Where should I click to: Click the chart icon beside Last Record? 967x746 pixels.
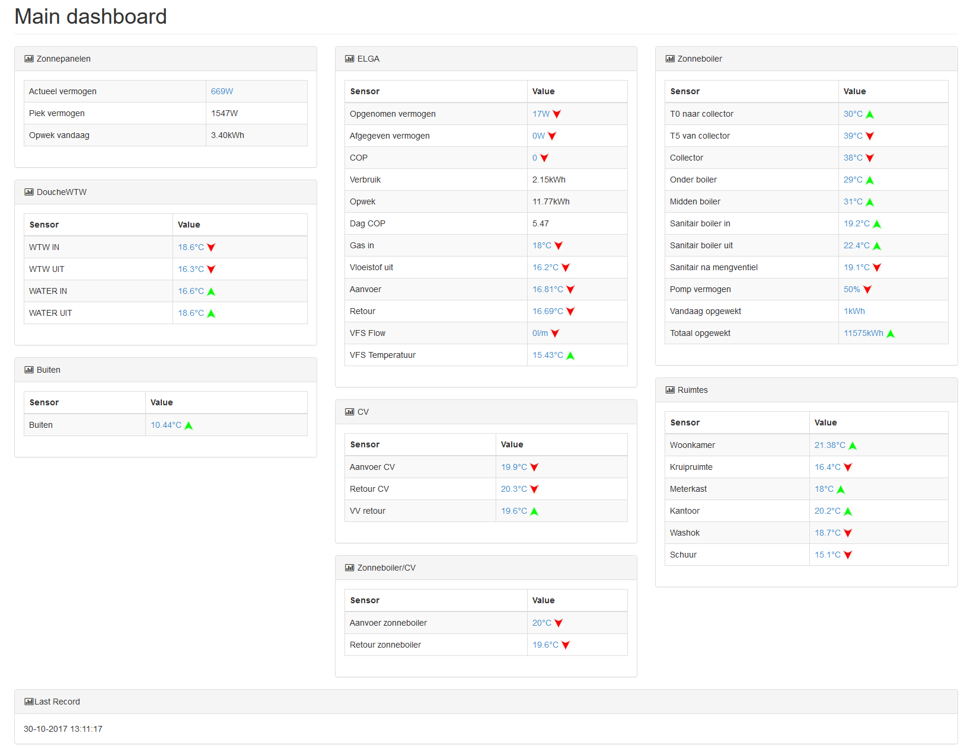[x=28, y=702]
